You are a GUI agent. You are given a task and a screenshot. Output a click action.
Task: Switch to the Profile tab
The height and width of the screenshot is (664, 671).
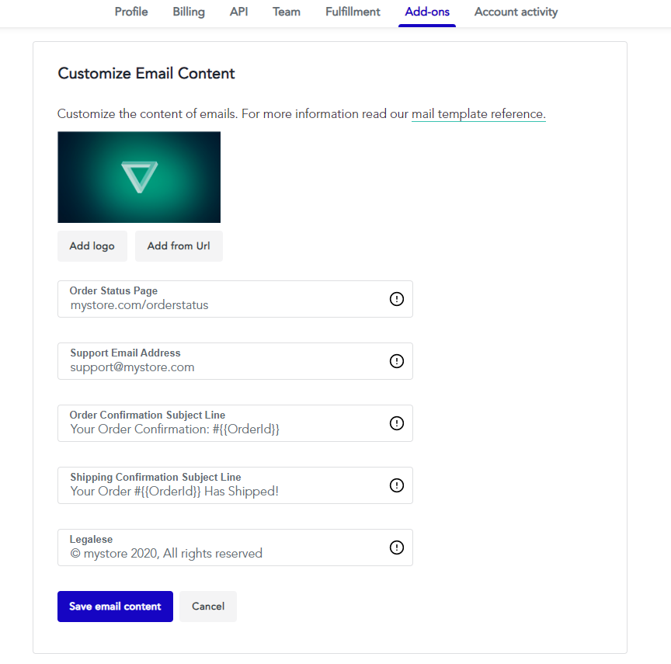pos(130,12)
